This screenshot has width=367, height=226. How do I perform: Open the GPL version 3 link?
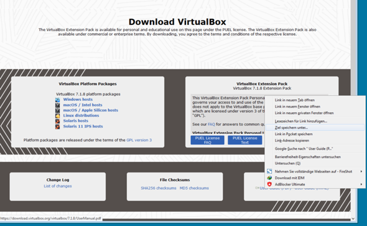tap(139, 140)
